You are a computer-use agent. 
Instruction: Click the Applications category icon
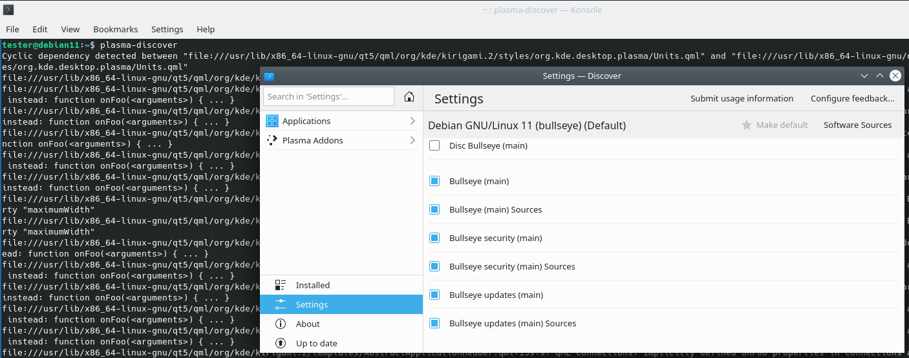point(272,121)
